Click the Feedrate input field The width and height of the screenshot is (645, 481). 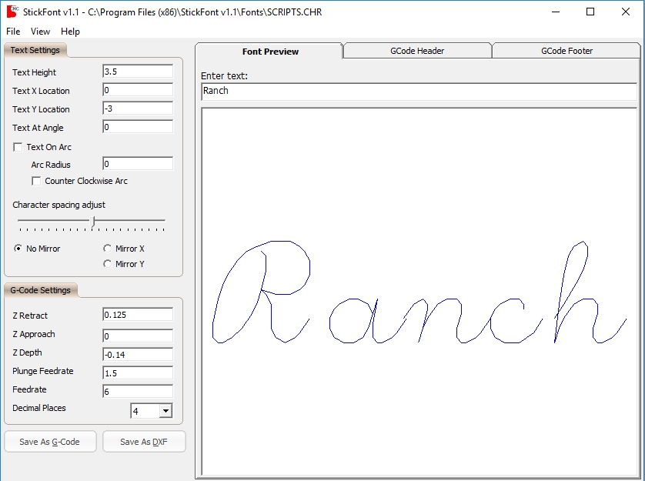pos(138,391)
